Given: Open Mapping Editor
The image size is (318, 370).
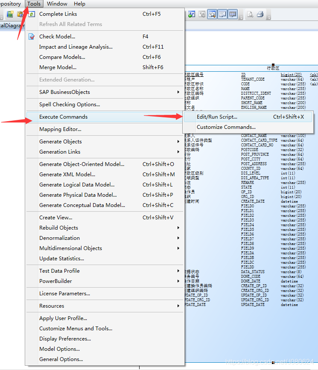Looking at the screenshot, I should 105,129.
